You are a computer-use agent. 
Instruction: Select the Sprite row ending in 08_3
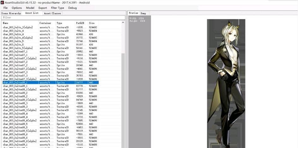(51, 103)
